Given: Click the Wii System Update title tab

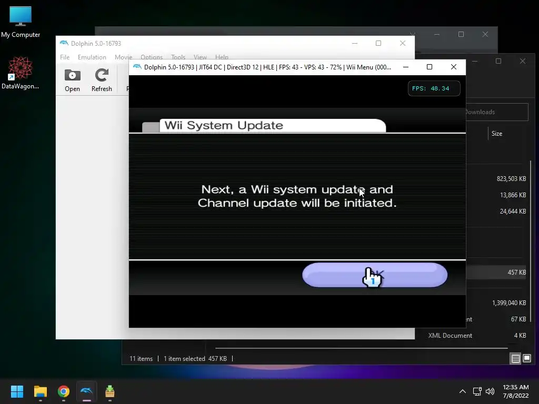Looking at the screenshot, I should point(273,125).
